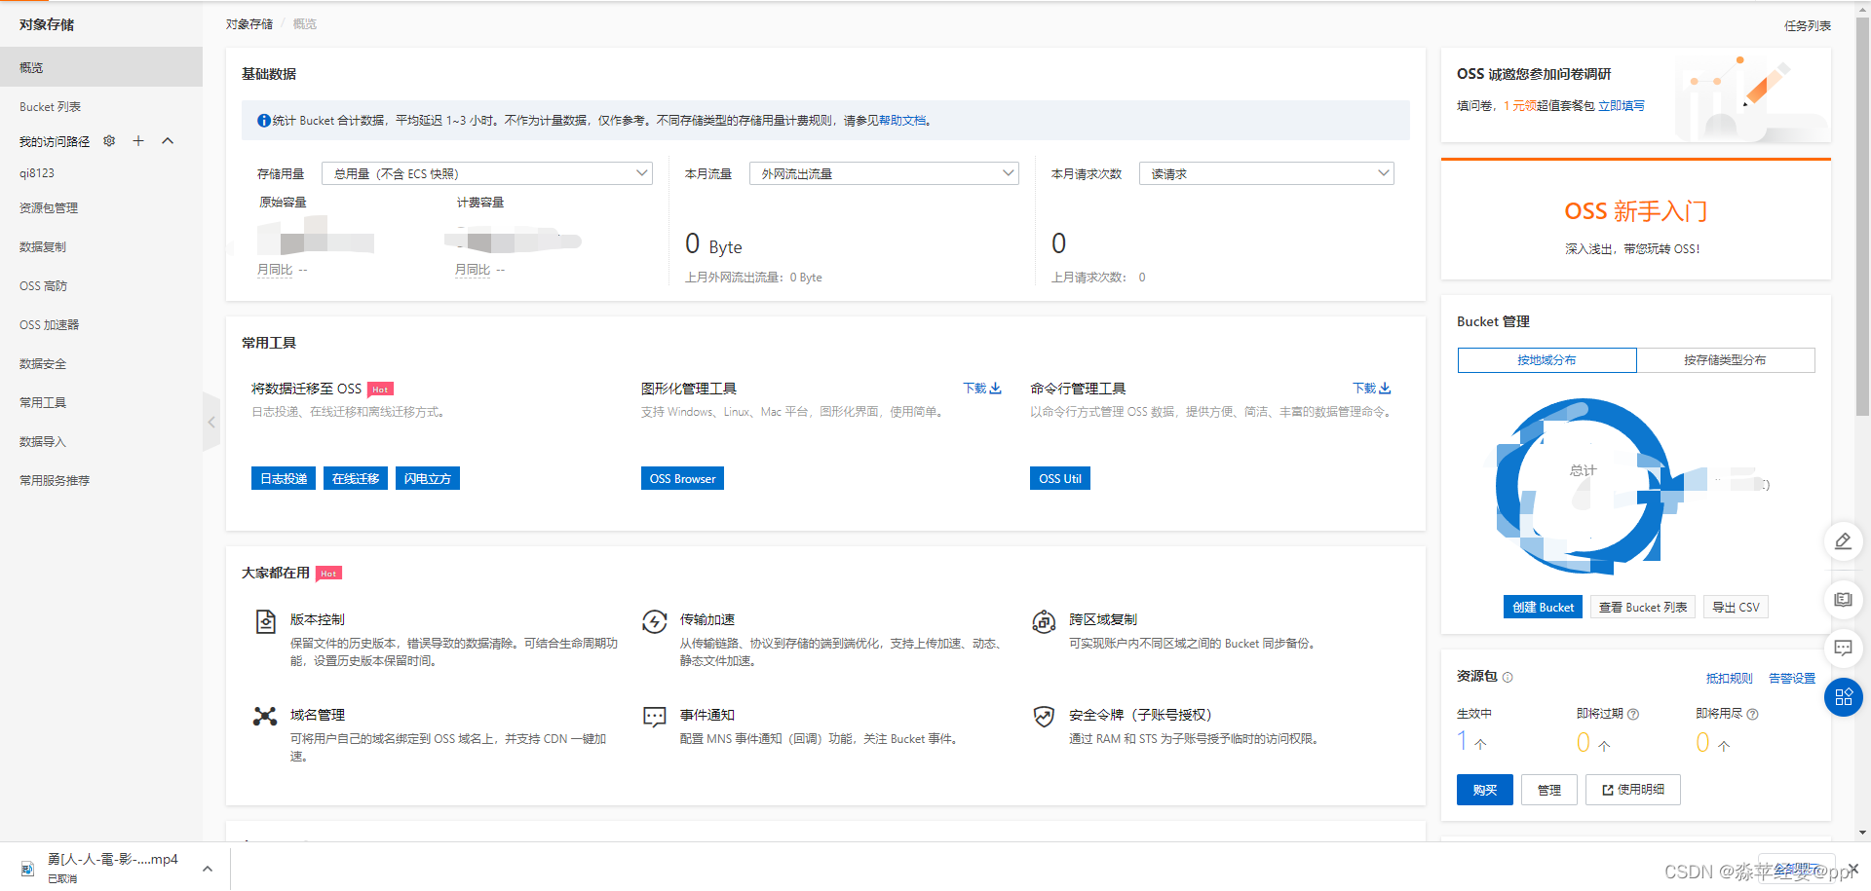Image resolution: width=1871 pixels, height=891 pixels.
Task: Click the 创建 Bucket button
Action: [x=1543, y=607]
